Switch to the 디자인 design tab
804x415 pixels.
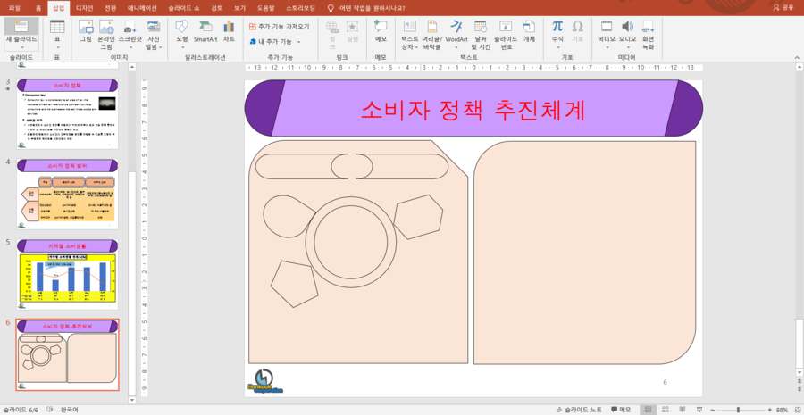click(84, 8)
